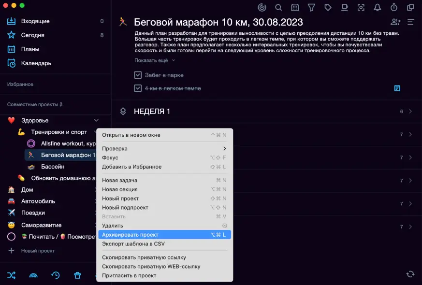
Task: Uncheck the "4 км в легком темпе" checkbox
Action: 138,88
